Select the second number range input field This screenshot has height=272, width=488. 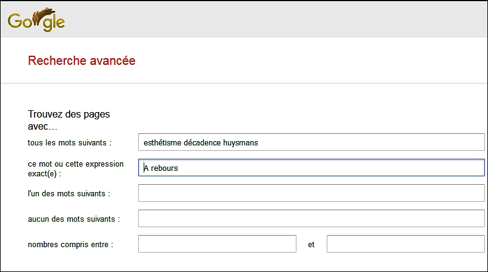406,244
